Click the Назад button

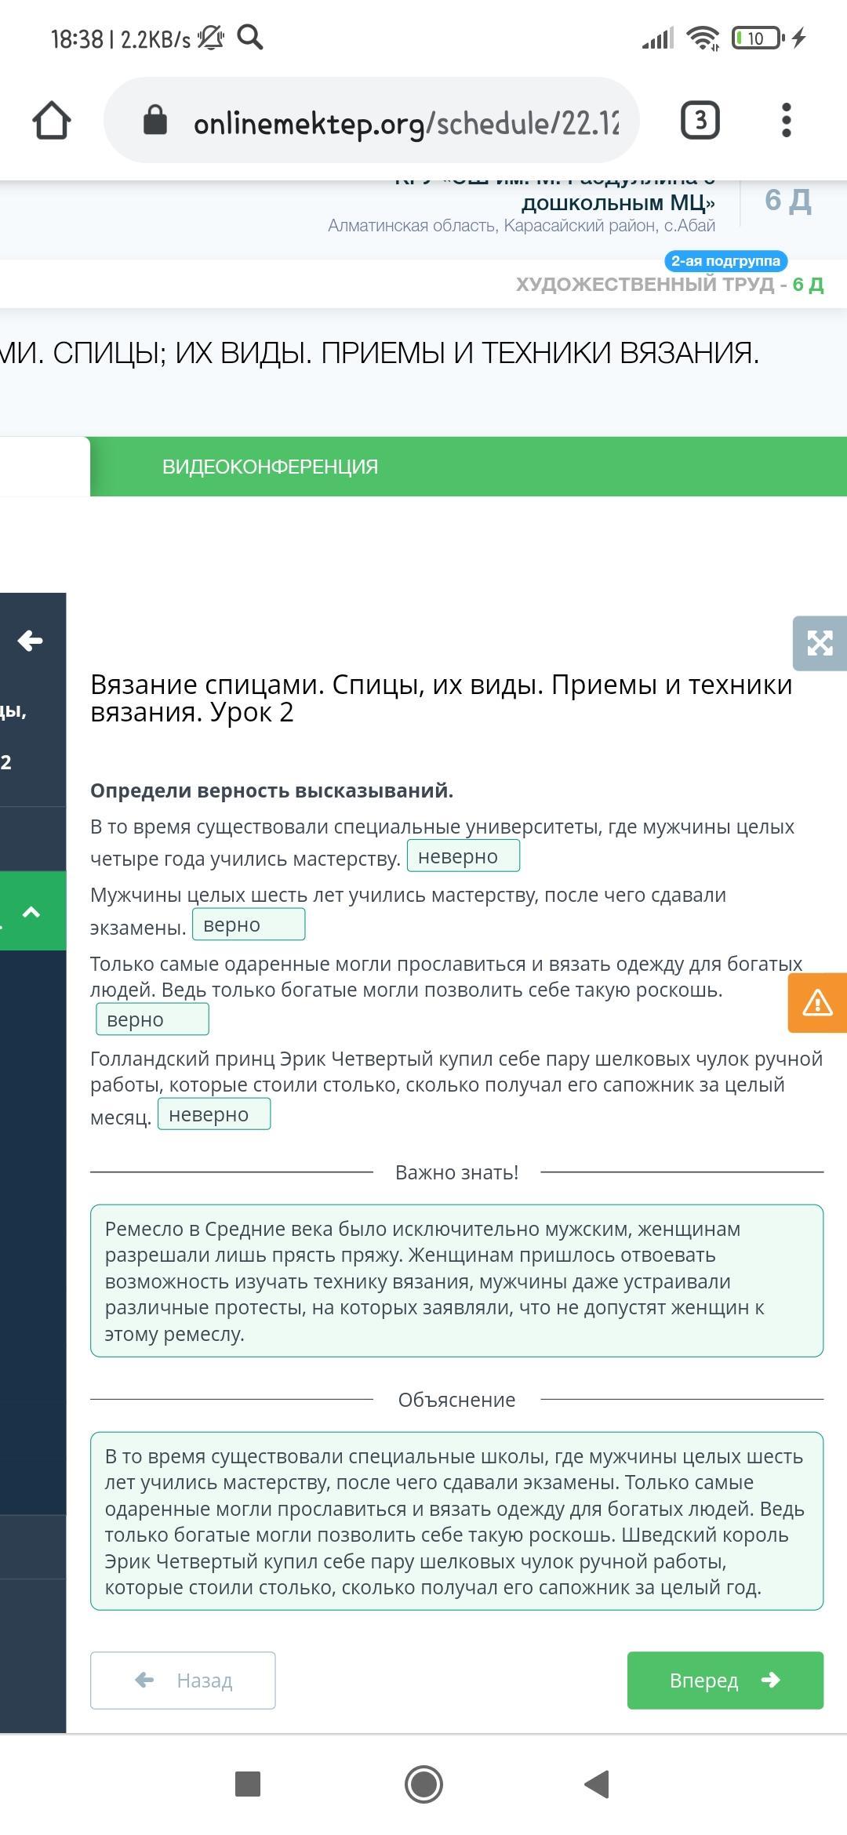click(183, 1681)
